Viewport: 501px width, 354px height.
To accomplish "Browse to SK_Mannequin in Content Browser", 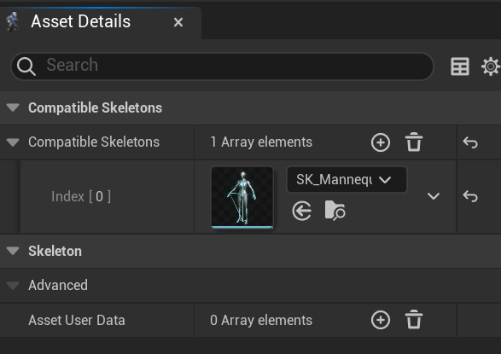I will coord(335,211).
